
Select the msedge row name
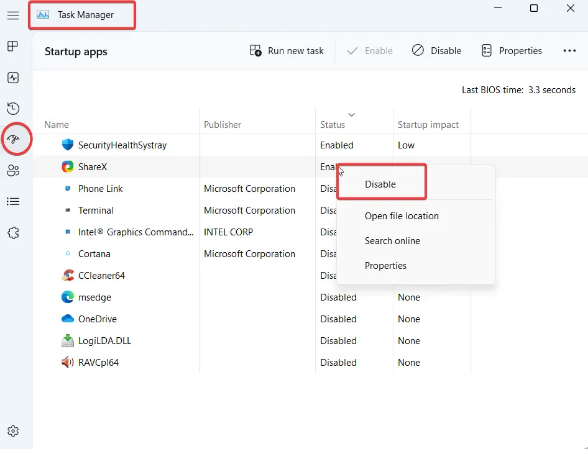point(94,297)
